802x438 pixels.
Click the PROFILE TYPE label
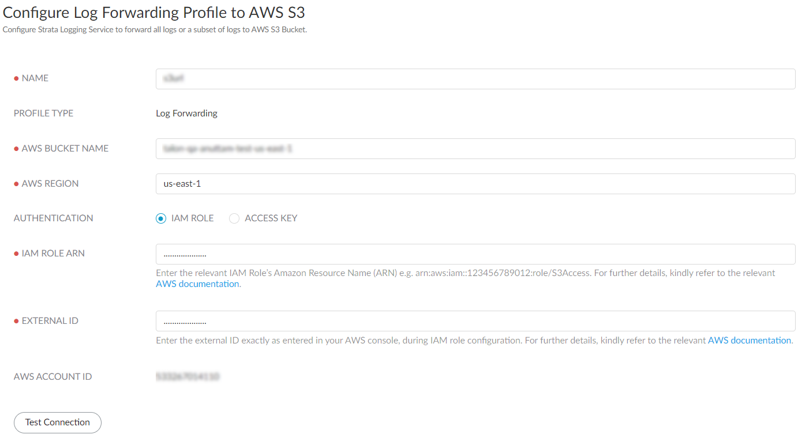pyautogui.click(x=43, y=114)
